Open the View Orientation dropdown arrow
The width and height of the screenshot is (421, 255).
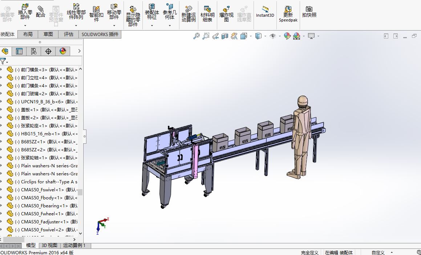click(251, 36)
